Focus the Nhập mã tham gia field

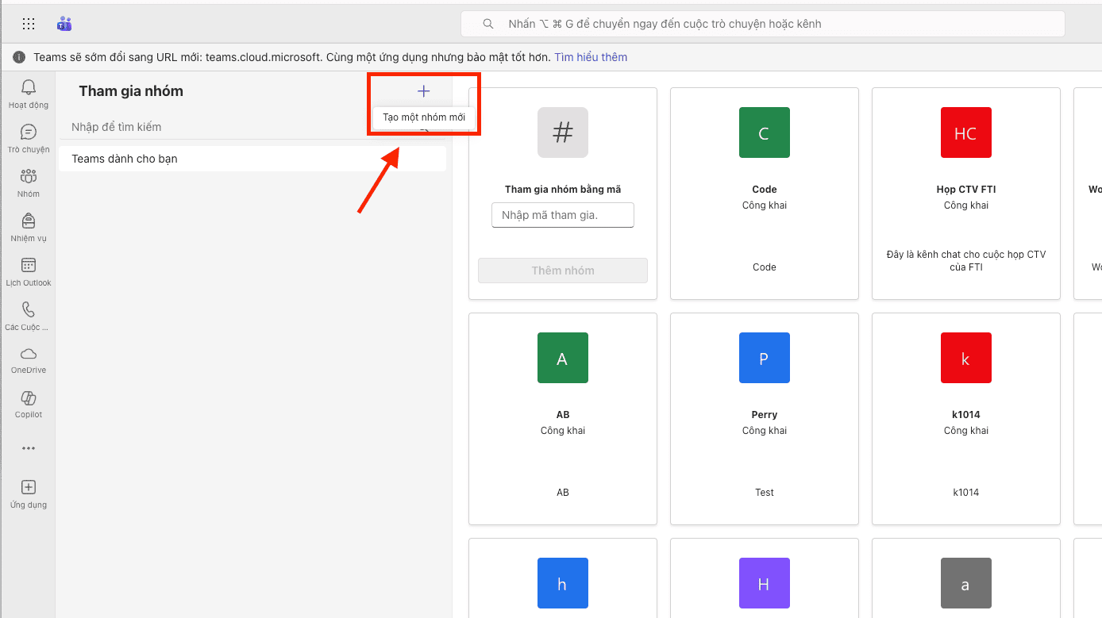tap(562, 215)
